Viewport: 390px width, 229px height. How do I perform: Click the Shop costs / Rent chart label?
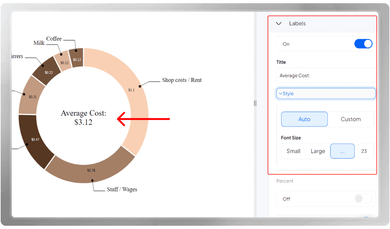pyautogui.click(x=182, y=80)
